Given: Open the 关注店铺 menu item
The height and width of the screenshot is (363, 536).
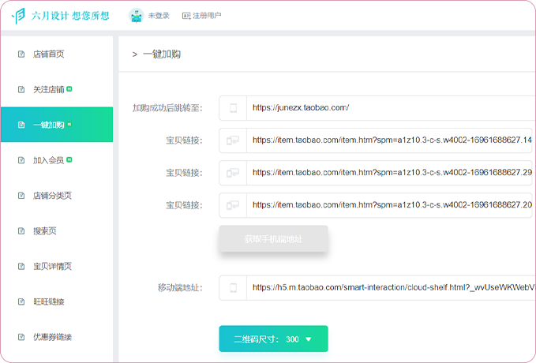Looking at the screenshot, I should 57,89.
